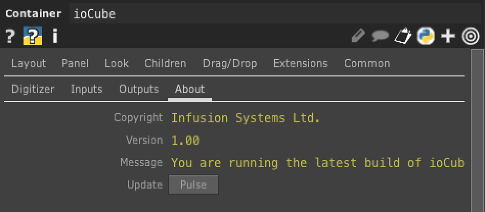Click the pencil customize component icon
The width and height of the screenshot is (485, 212).
[x=359, y=36]
